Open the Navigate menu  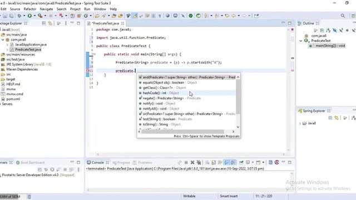(46, 9)
